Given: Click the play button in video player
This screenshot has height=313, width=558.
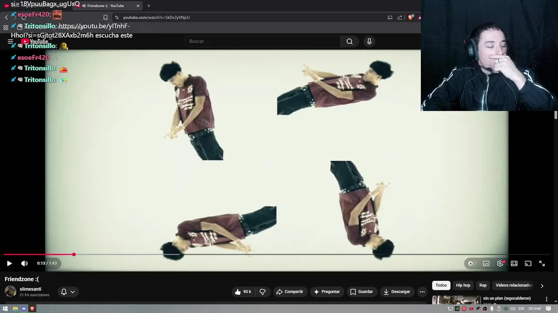Looking at the screenshot, I should (x=9, y=263).
